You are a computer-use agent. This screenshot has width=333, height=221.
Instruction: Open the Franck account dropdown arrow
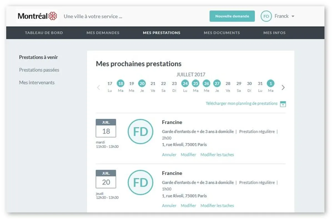coord(293,16)
